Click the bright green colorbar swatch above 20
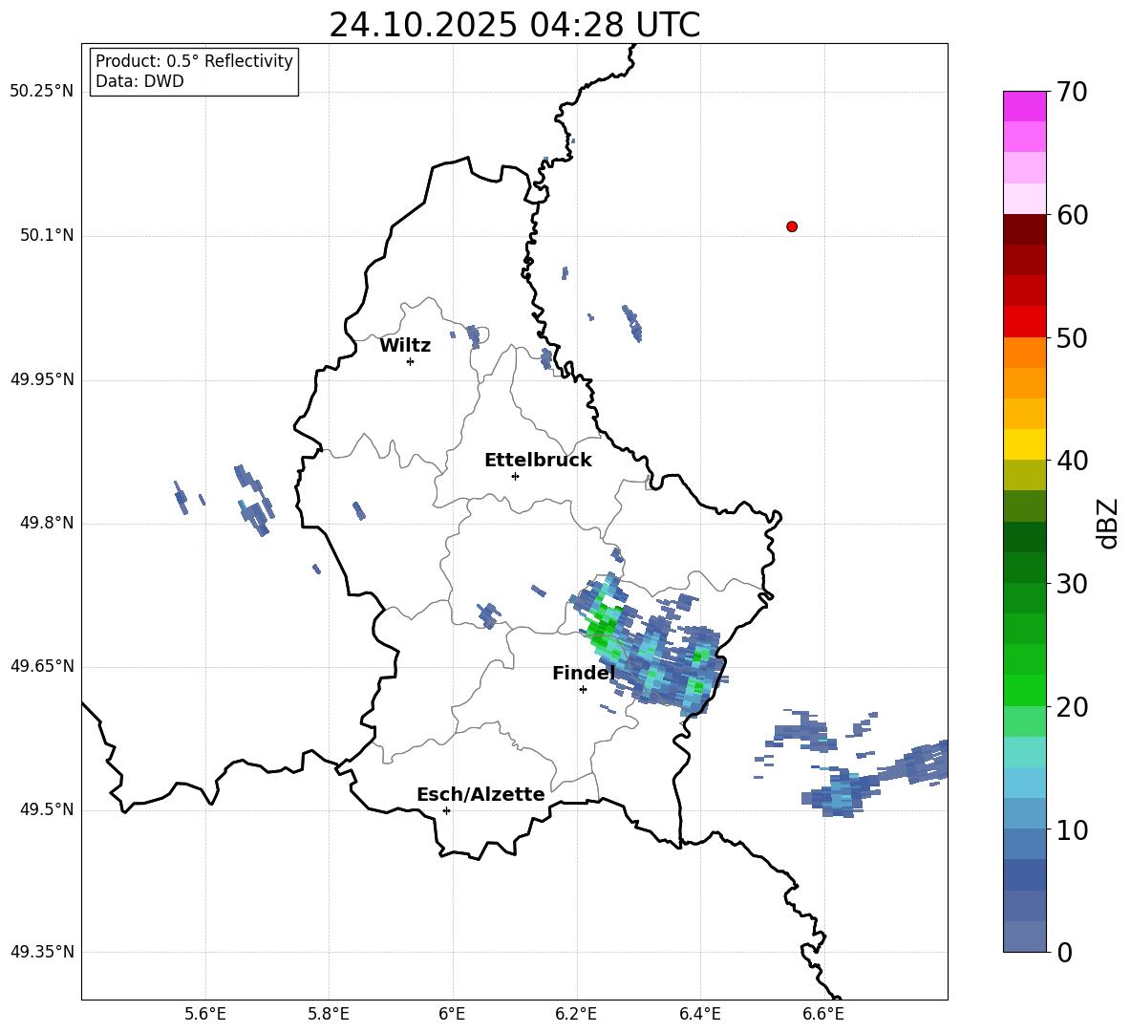The width and height of the screenshot is (1131, 1033). (1024, 691)
